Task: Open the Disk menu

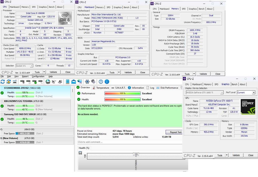Action: click(x=9, y=76)
